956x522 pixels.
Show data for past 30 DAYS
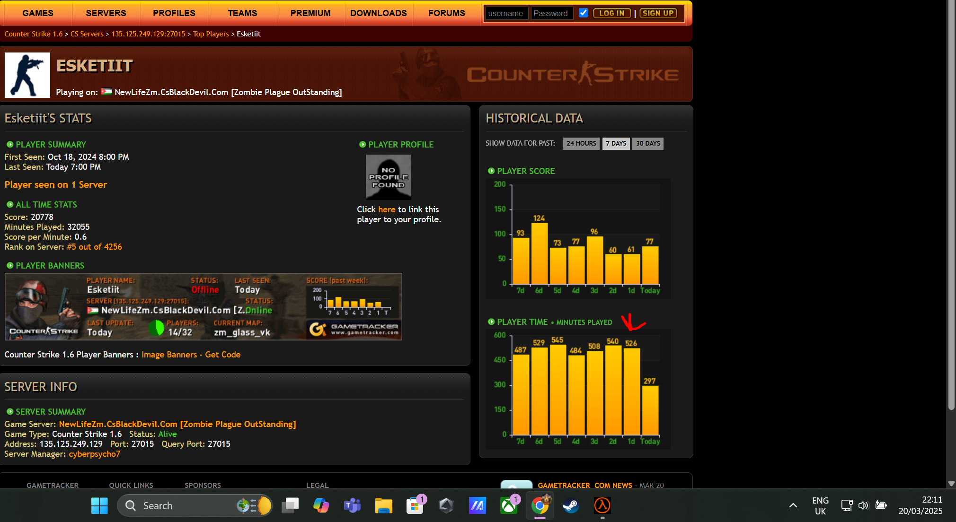point(648,143)
